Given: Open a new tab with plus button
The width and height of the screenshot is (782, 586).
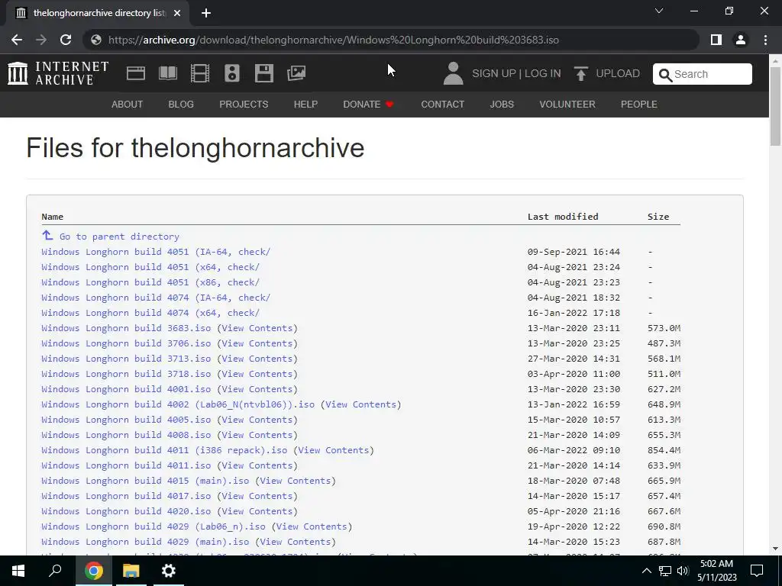Looking at the screenshot, I should click(206, 13).
